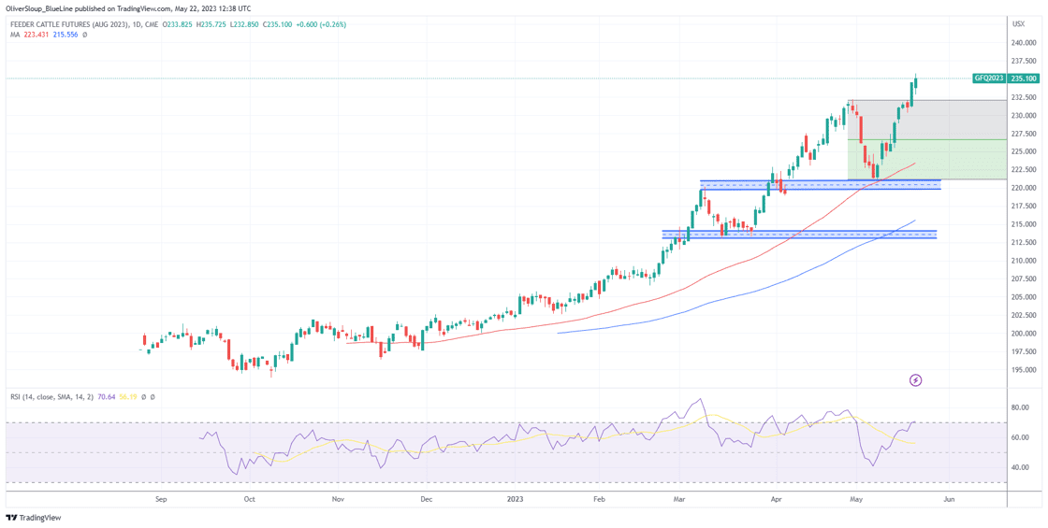The width and height of the screenshot is (1048, 528).
Task: Click the 205.000 price axis label
Action: point(1024,297)
